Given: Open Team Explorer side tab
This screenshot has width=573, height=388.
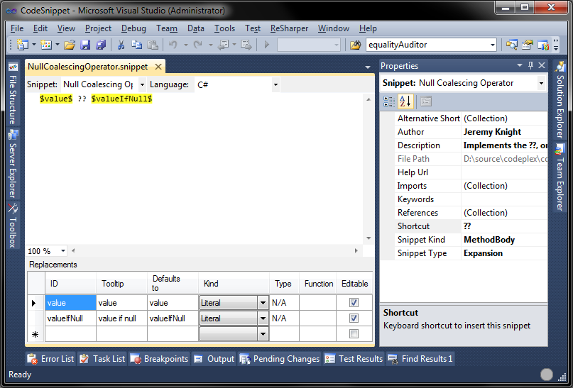Looking at the screenshot, I should [560, 178].
